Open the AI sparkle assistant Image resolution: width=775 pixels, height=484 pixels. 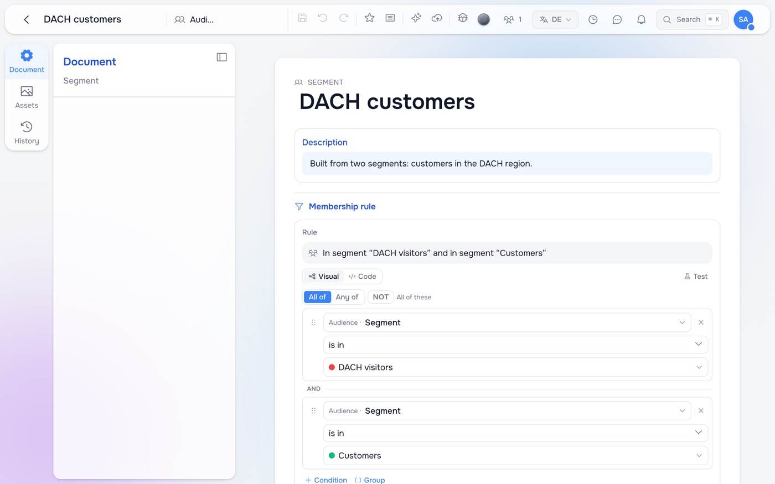(x=416, y=18)
